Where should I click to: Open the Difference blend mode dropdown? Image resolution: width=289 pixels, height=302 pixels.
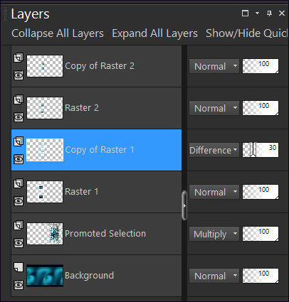coord(214,150)
